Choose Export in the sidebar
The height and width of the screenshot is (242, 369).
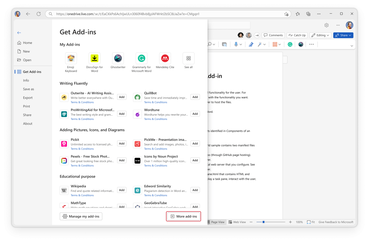click(28, 98)
